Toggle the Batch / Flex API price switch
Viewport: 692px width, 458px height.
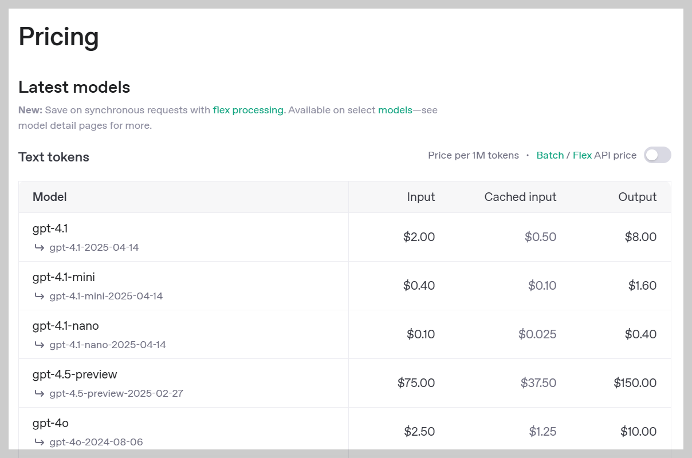(657, 155)
